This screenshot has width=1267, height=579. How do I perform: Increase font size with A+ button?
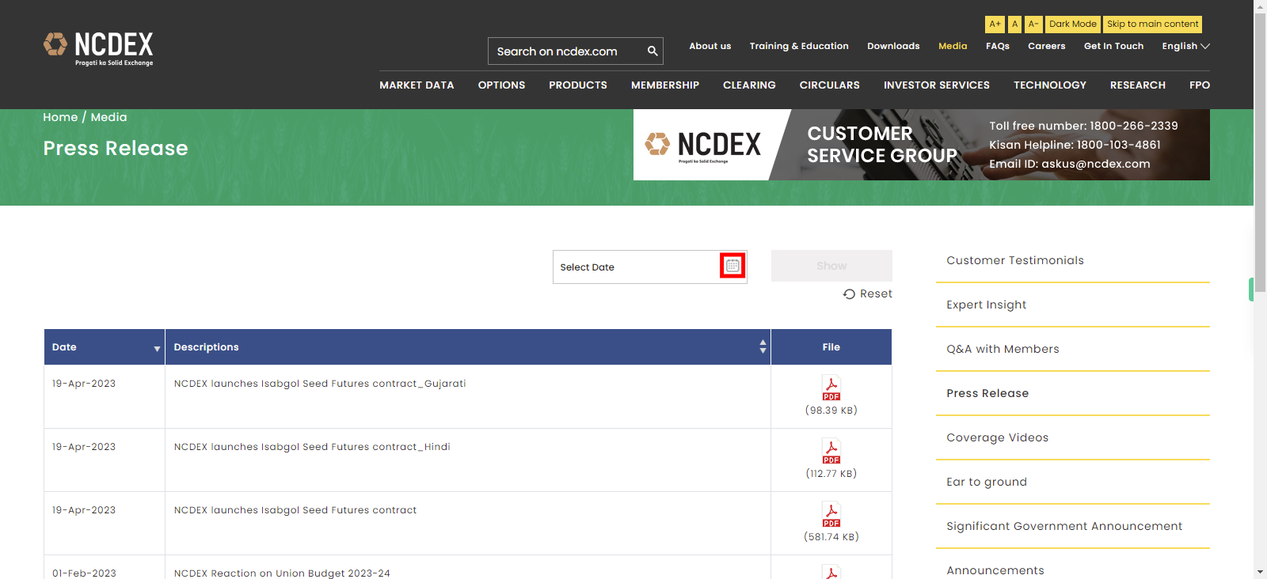click(995, 25)
